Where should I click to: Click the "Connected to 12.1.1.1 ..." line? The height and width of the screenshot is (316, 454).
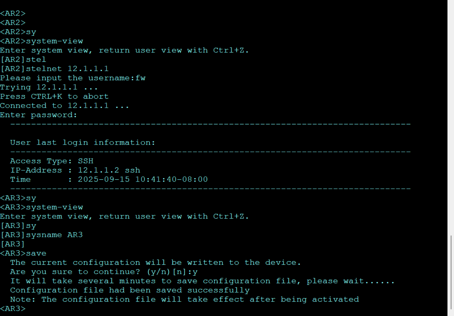tap(64, 106)
